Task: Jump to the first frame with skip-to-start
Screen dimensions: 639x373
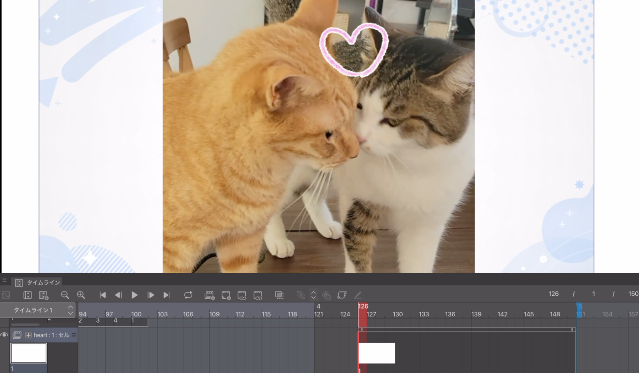Action: [x=103, y=295]
